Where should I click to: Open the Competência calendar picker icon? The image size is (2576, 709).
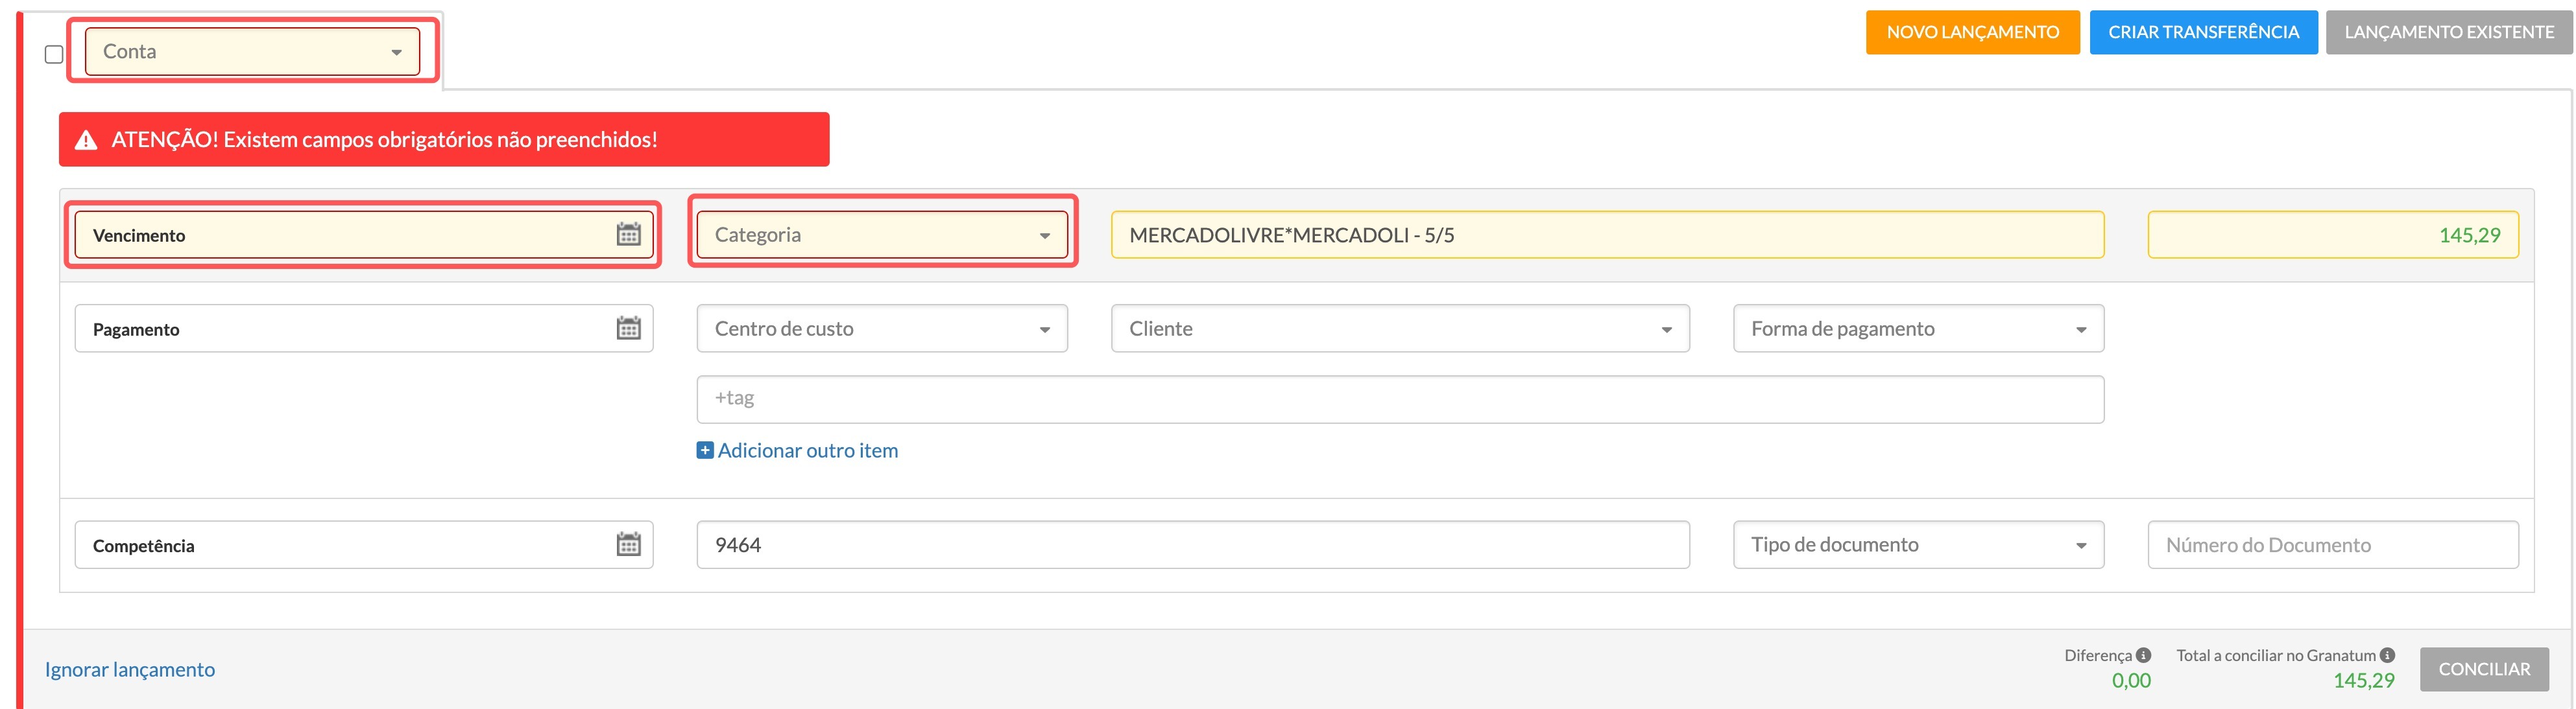pos(628,544)
